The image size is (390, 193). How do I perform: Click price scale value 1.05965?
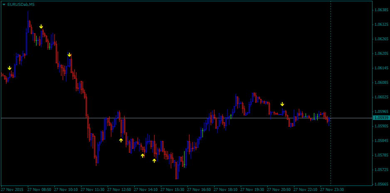381,112
